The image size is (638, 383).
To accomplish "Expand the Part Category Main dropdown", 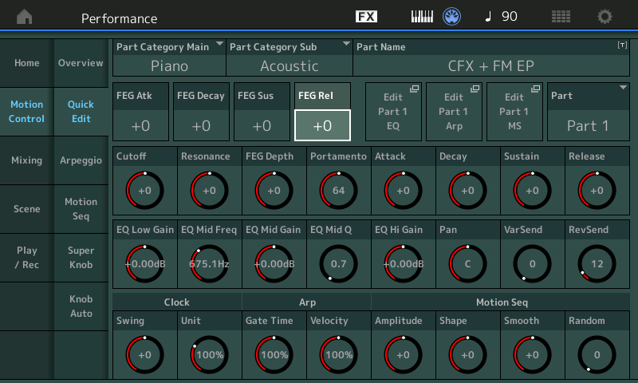I will pyautogui.click(x=168, y=57).
